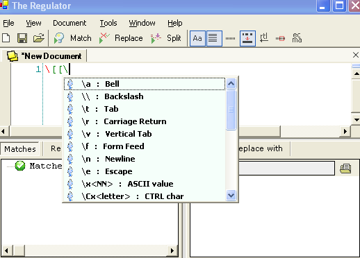360x258 pixels.
Task: Run Split from the toolbar
Action: pos(166,38)
